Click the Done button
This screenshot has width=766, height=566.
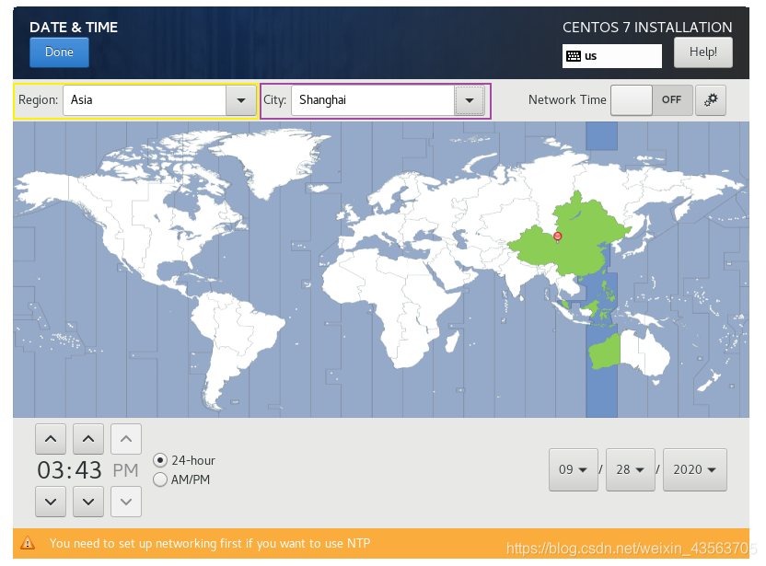pyautogui.click(x=59, y=52)
